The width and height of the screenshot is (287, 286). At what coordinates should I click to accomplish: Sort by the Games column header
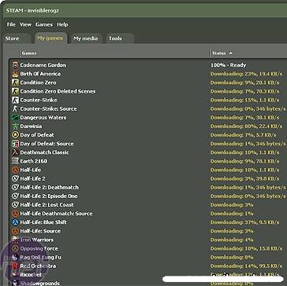click(x=115, y=53)
